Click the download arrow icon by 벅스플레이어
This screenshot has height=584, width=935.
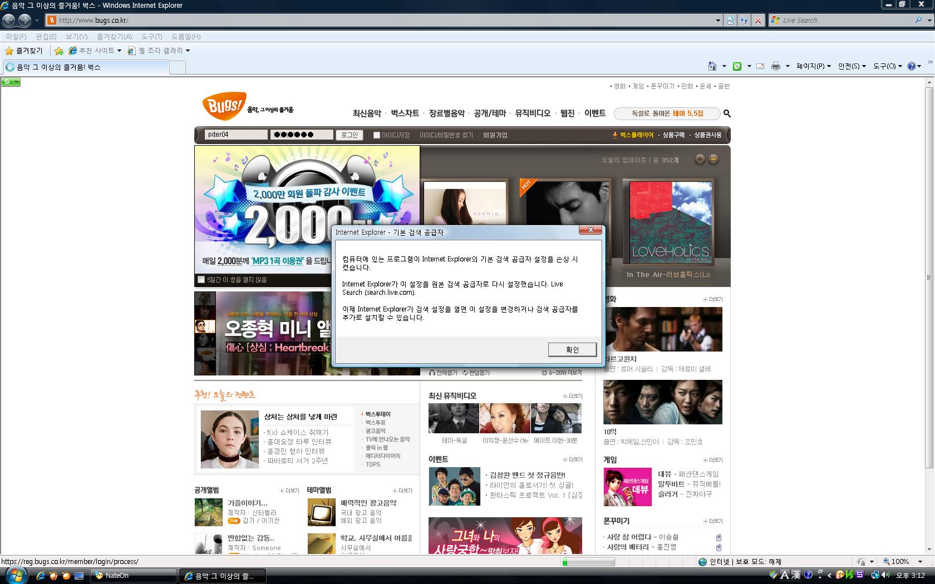pyautogui.click(x=615, y=135)
